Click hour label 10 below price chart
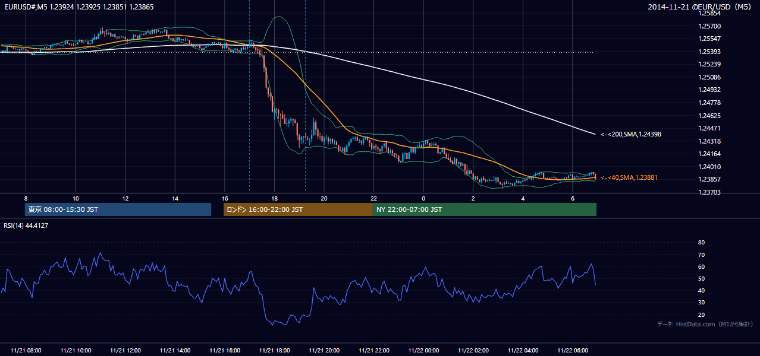Image resolution: width=760 pixels, height=356 pixels. (76, 198)
